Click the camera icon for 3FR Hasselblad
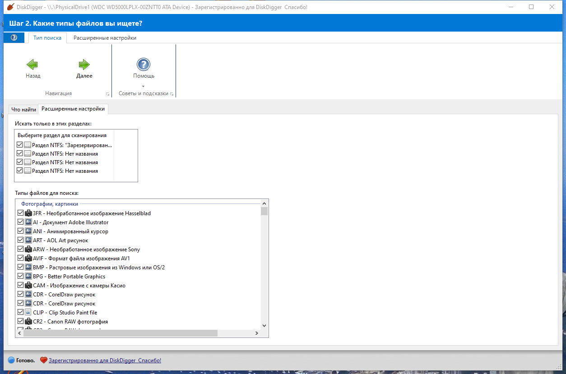Viewport: 566px width, 374px height. (x=28, y=213)
